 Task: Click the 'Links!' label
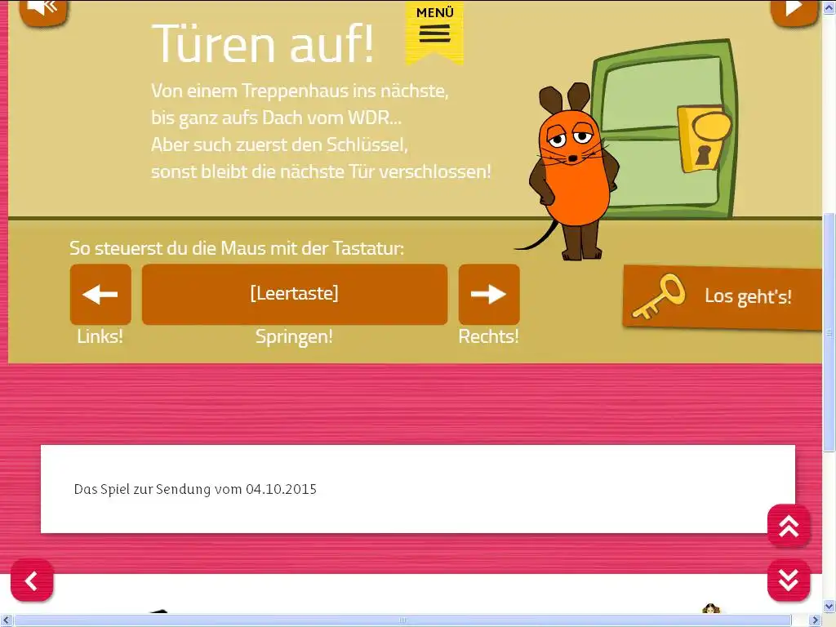100,336
